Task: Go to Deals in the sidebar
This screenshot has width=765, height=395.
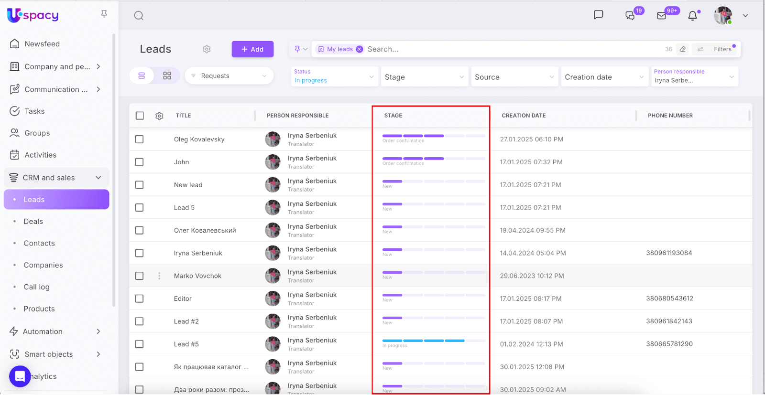Action: (33, 222)
